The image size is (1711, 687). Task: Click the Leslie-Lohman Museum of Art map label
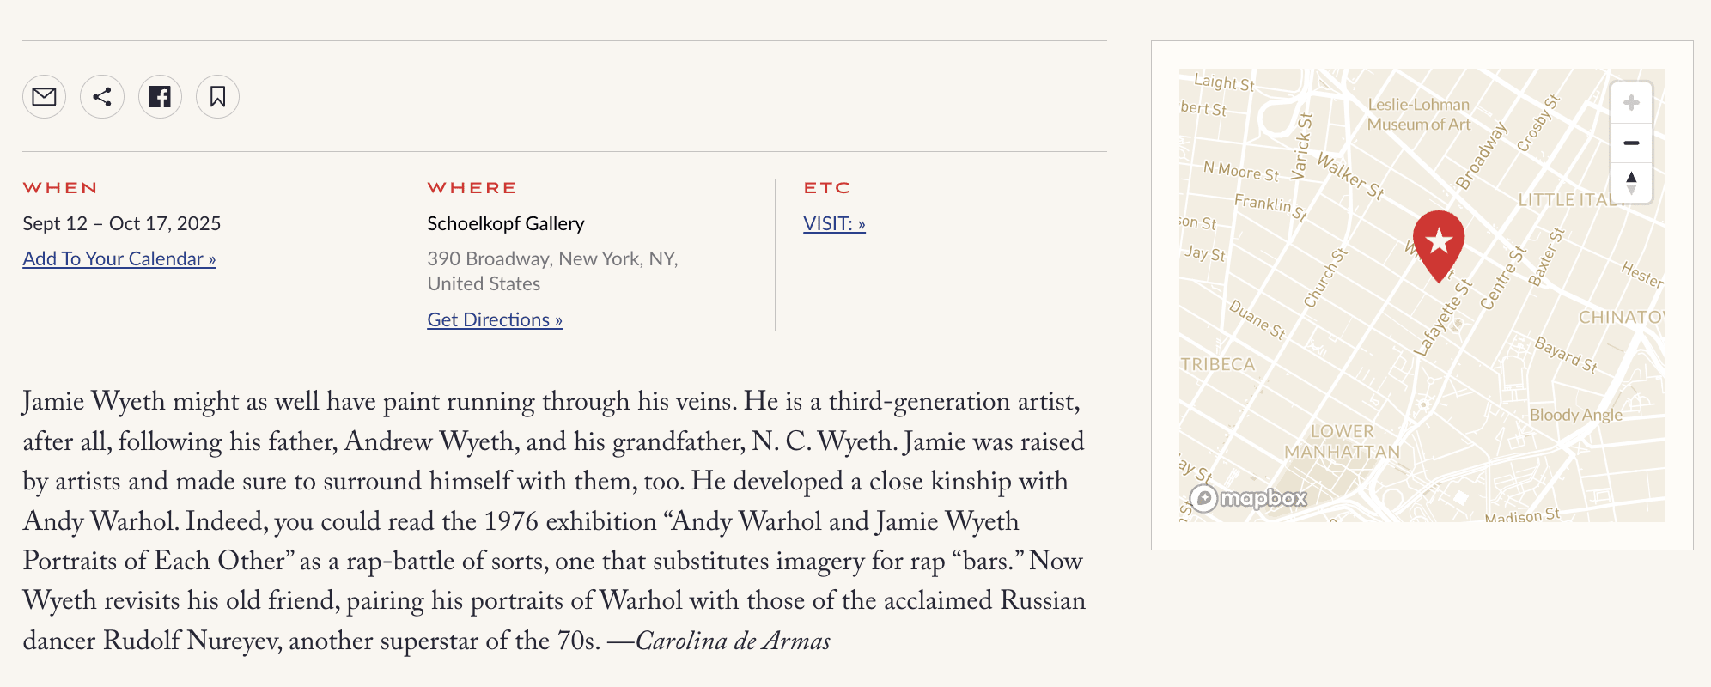tap(1419, 114)
